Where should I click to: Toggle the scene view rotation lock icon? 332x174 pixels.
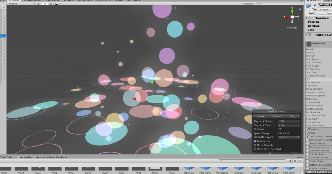300,9
